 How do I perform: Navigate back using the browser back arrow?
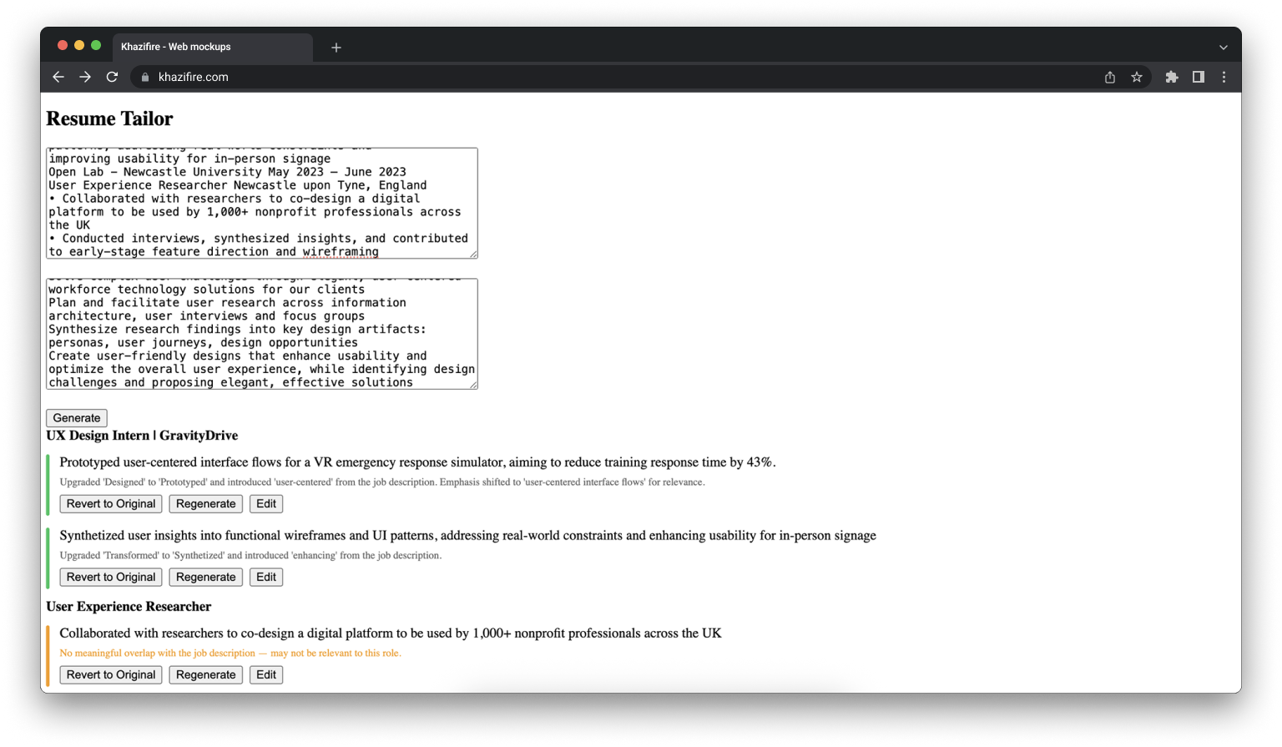point(58,76)
